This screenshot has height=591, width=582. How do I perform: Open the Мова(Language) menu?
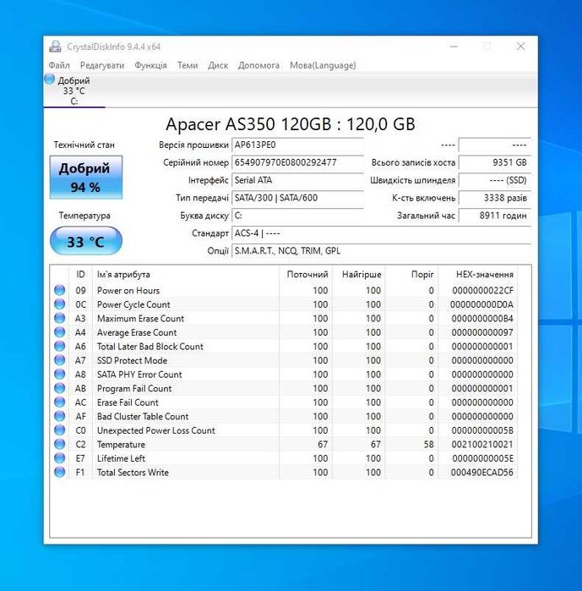click(x=323, y=65)
